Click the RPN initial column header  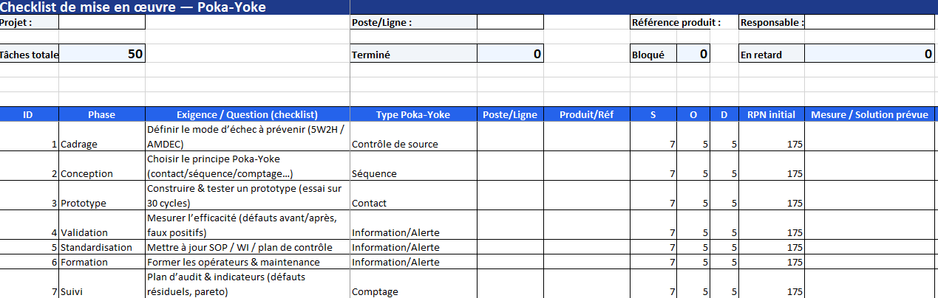771,114
